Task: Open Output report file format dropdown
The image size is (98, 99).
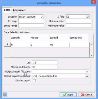Action: 87,76
